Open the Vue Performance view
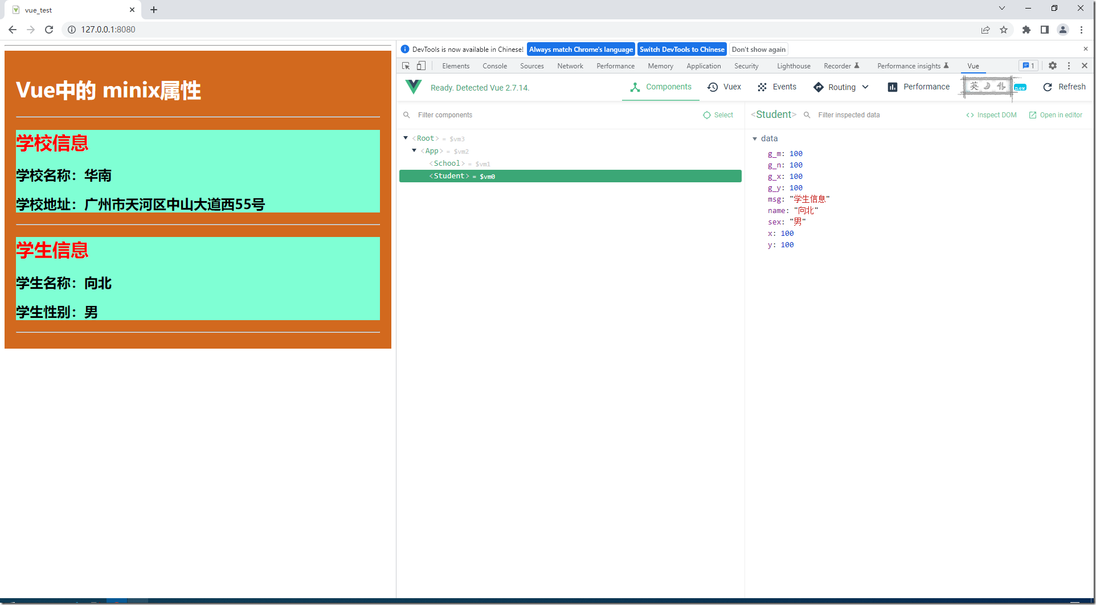 tap(918, 87)
